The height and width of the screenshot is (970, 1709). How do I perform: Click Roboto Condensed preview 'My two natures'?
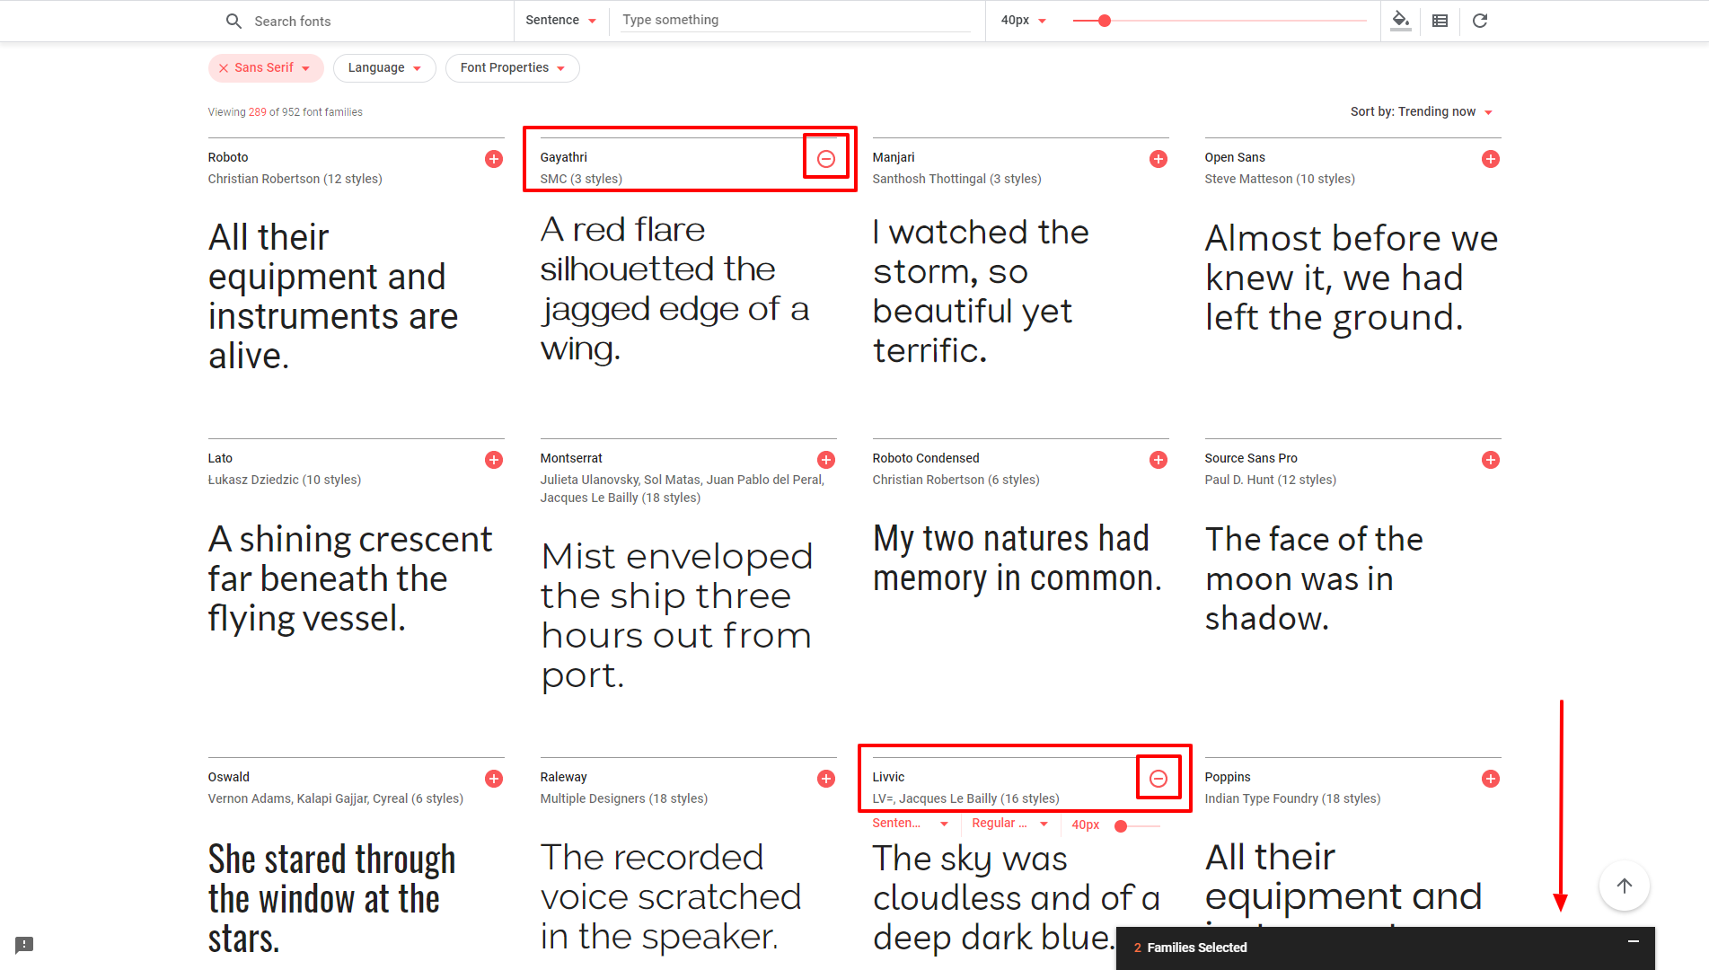(1017, 558)
